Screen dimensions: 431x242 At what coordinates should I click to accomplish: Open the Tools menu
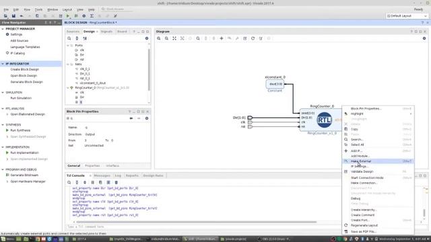click(38, 9)
